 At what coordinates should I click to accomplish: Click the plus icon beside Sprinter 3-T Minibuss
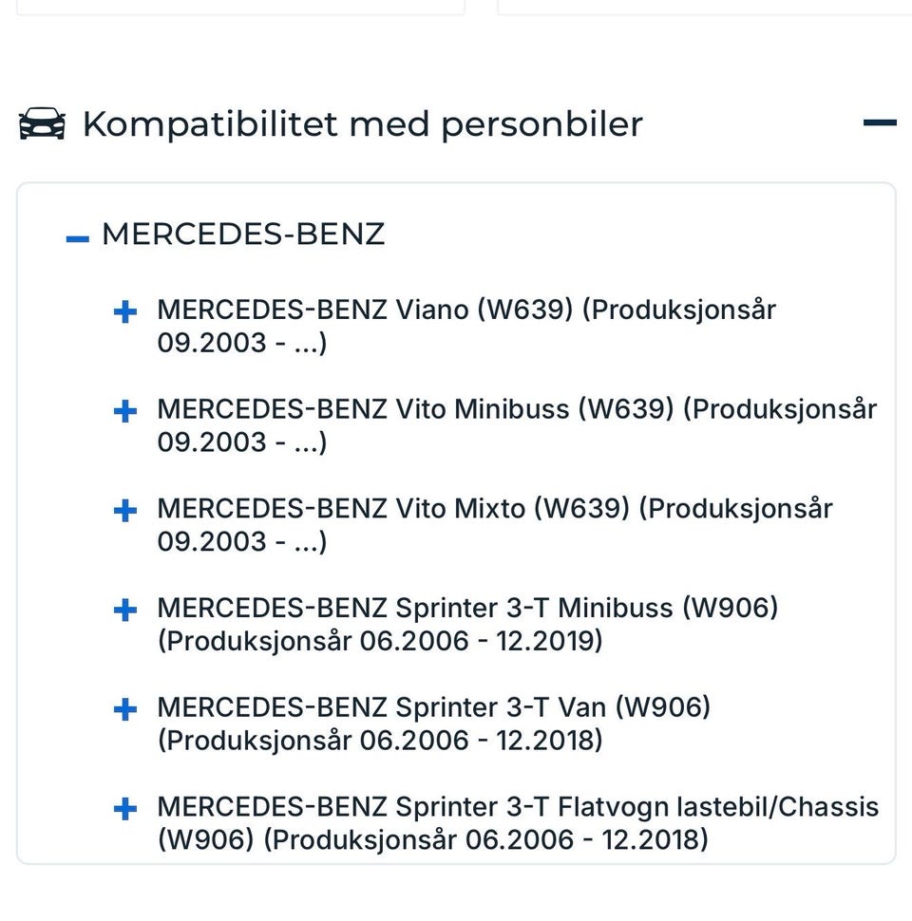coord(124,610)
